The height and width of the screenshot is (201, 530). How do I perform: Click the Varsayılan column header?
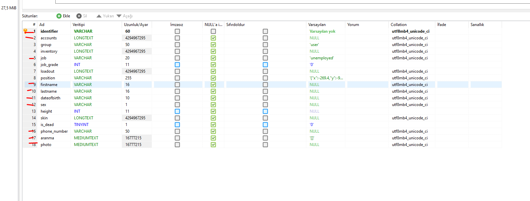pyautogui.click(x=317, y=25)
